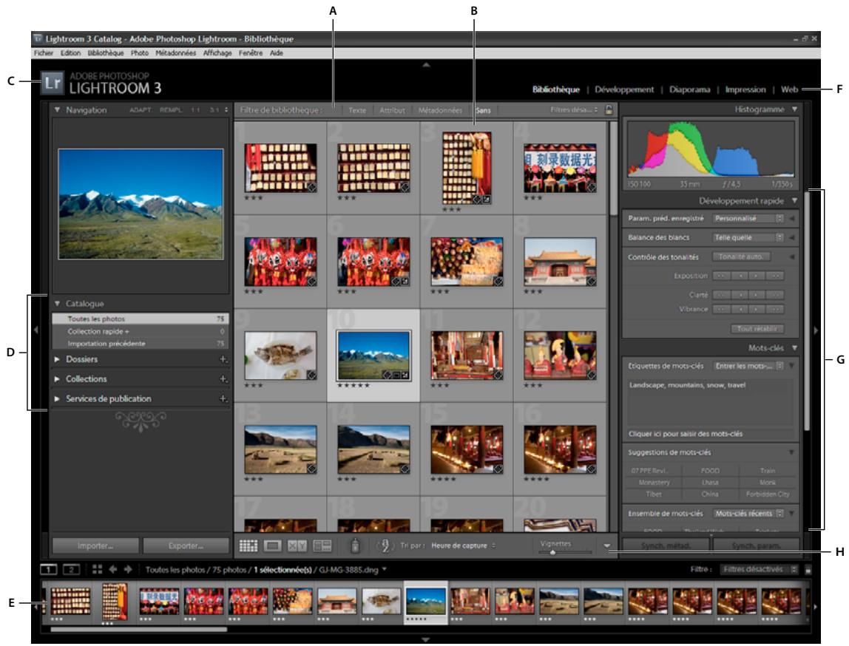Select the fish photo thumbnail 9

coord(280,356)
